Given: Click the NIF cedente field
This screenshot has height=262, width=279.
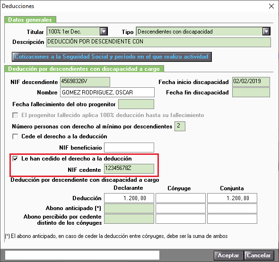Looking at the screenshot, I should [x=129, y=169].
